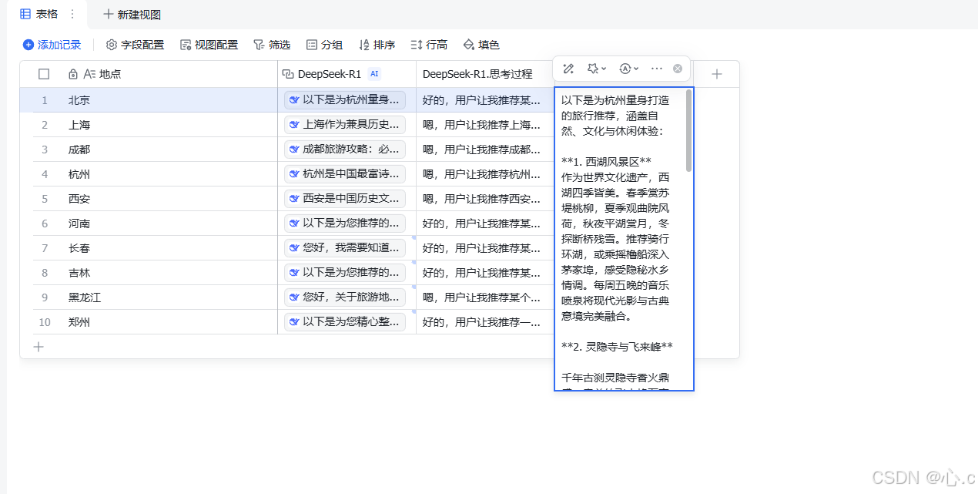This screenshot has width=978, height=494.
Task: Open the 行高 row height tool
Action: 429,45
